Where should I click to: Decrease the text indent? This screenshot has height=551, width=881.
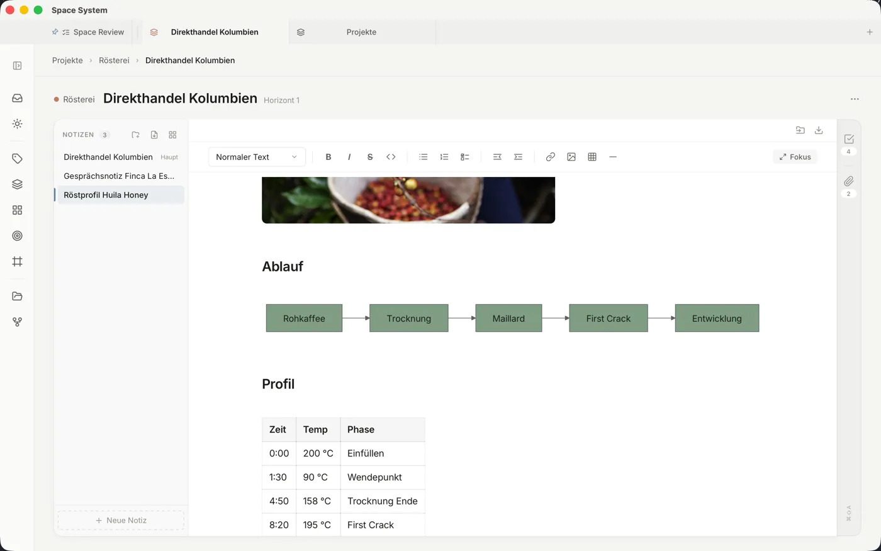tap(497, 157)
